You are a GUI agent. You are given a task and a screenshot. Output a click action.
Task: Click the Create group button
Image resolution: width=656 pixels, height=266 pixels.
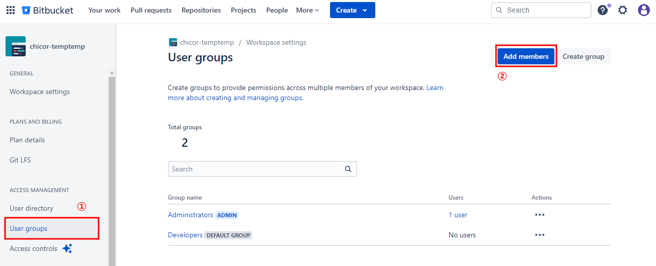coord(583,56)
